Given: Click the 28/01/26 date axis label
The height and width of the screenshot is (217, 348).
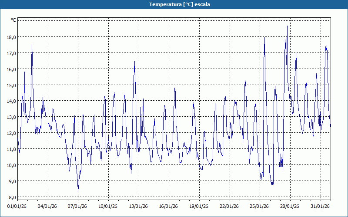Looking at the screenshot, I should pyautogui.click(x=290, y=207).
